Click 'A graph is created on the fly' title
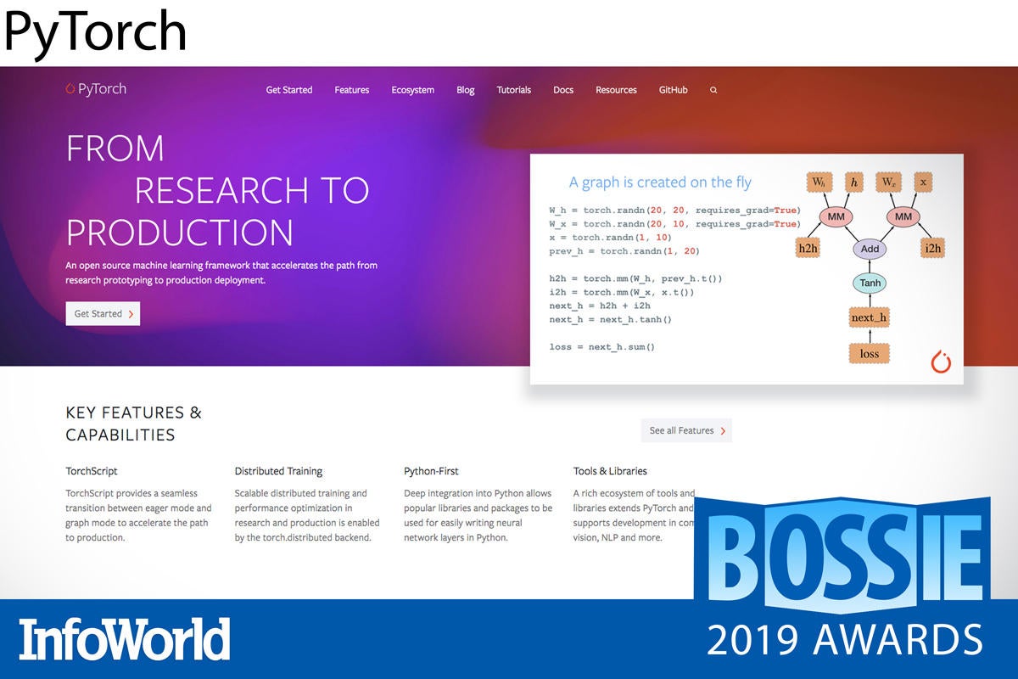The height and width of the screenshot is (679, 1018). coord(660,182)
